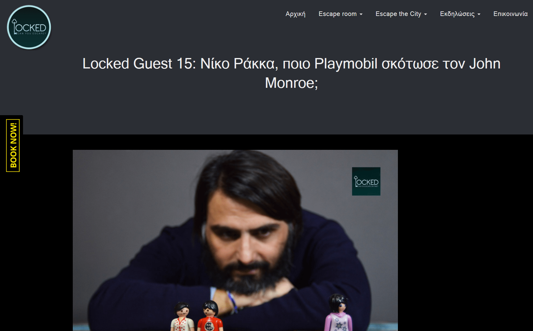Click the red-shirt Playmobil figure

(210, 316)
